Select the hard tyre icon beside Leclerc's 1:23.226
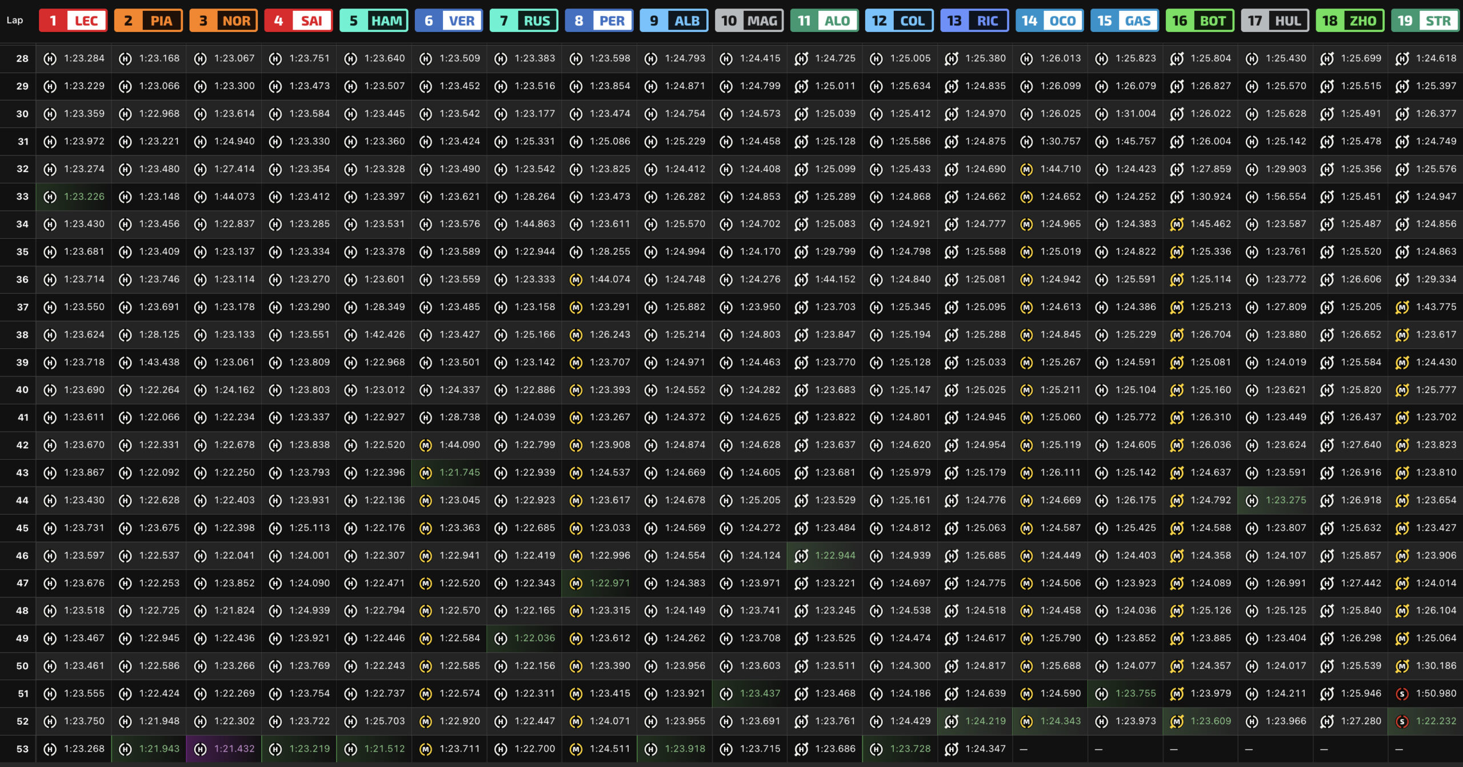 50,197
